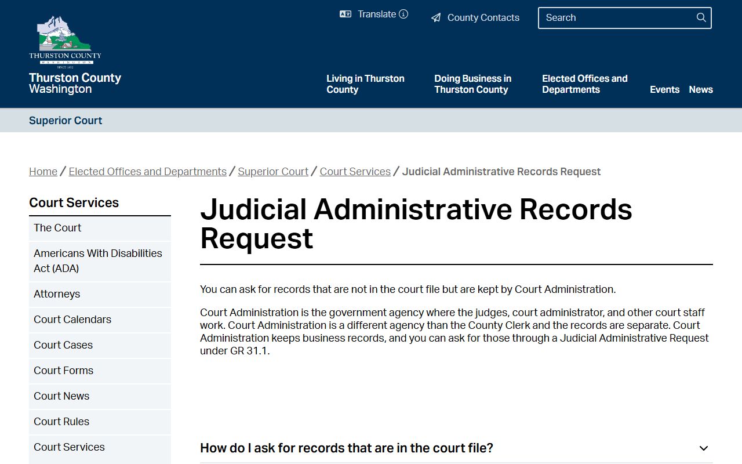
Task: Click the Judicial Administrative Records Request page title
Action: pos(416,224)
